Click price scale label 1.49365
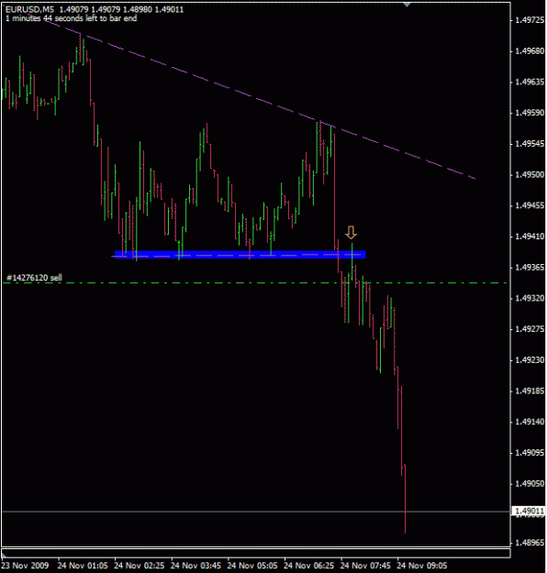The width and height of the screenshot is (547, 573). click(530, 268)
